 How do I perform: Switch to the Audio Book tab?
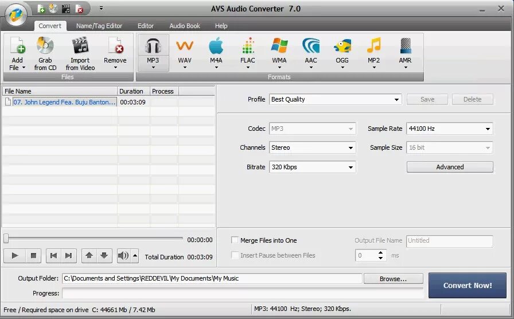185,26
